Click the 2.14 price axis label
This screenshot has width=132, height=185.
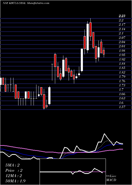pyautogui.click(x=122, y=29)
